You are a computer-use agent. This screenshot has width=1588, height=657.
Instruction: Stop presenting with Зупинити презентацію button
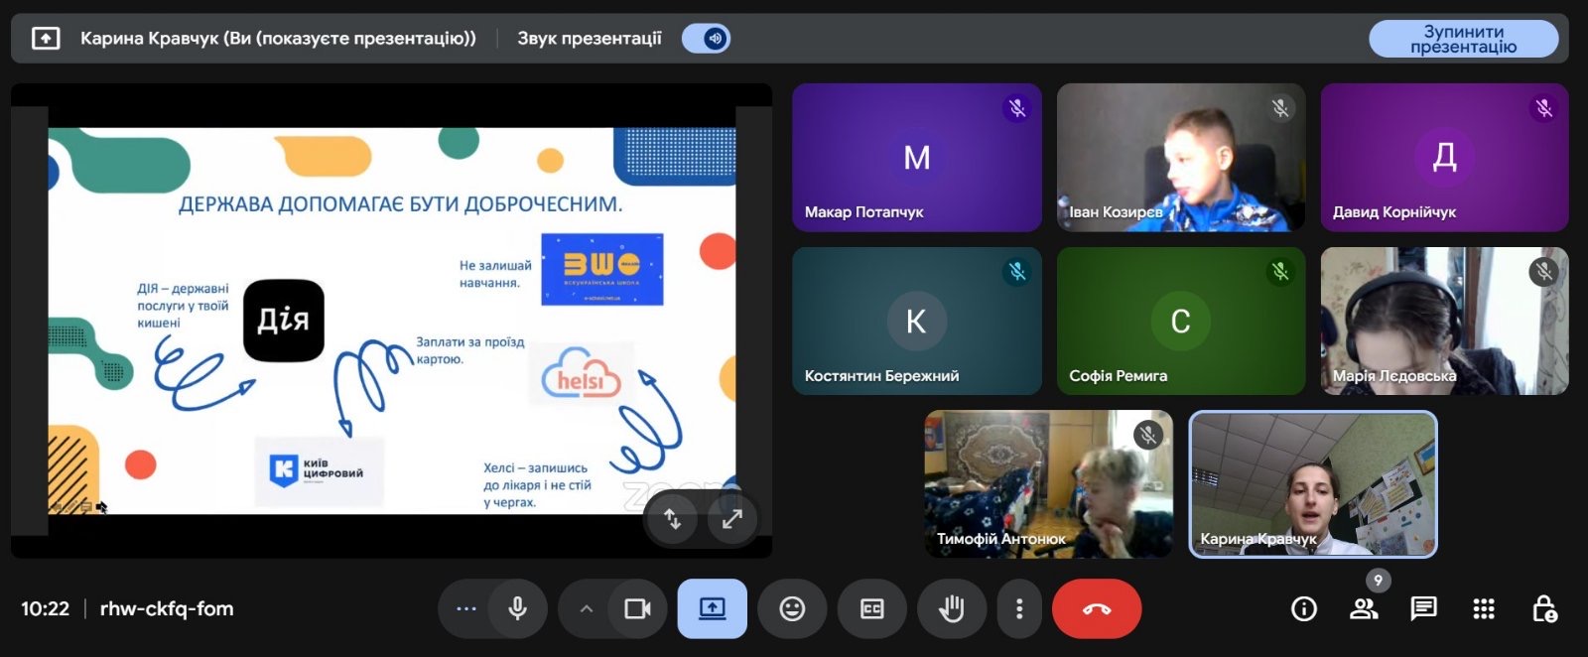[x=1463, y=39]
